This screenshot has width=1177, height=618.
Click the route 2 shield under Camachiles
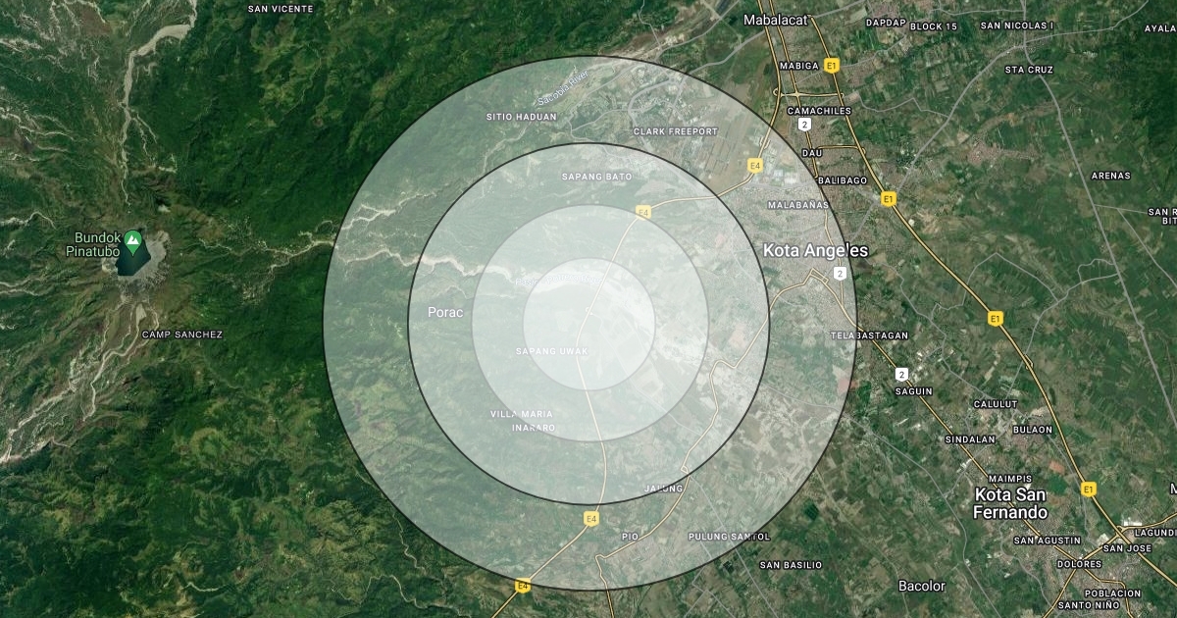coord(804,126)
